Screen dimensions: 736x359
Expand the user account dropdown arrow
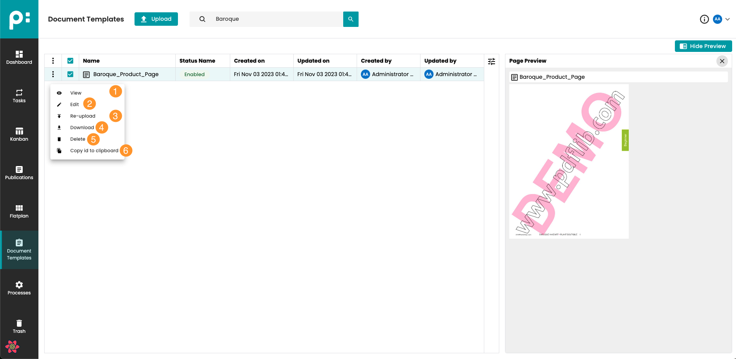728,19
